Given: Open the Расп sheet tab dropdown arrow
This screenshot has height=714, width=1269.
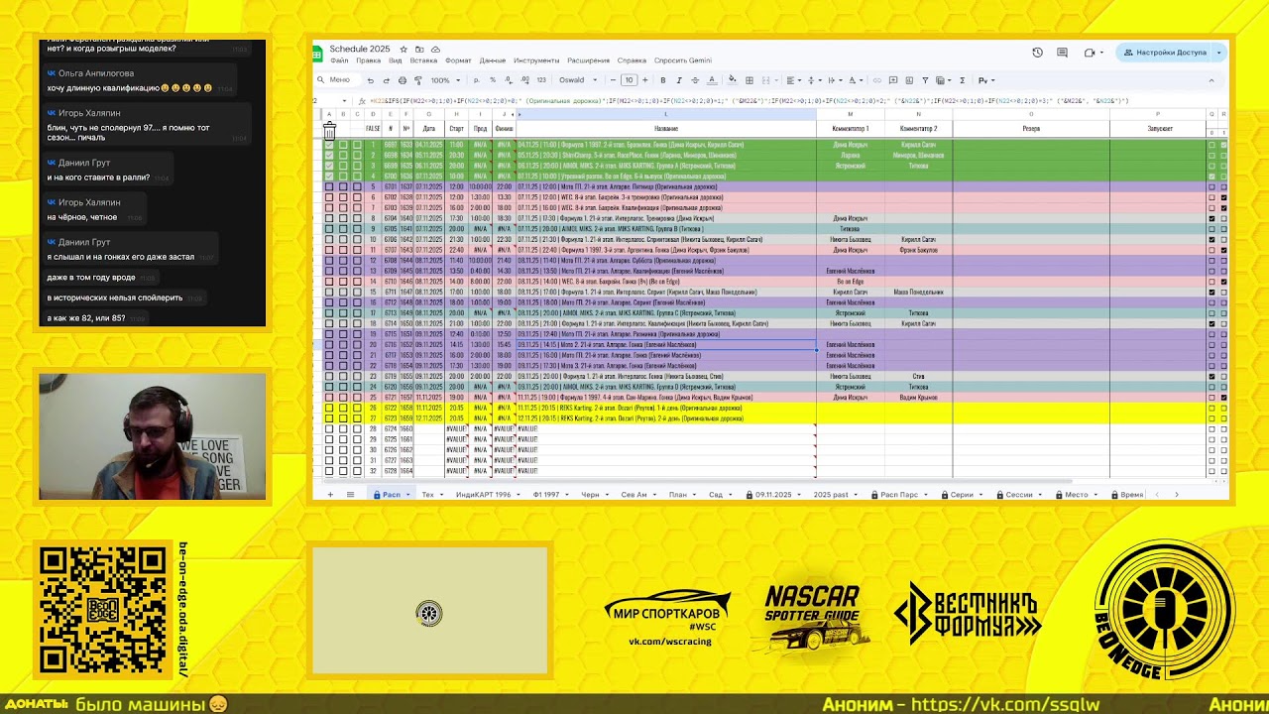Looking at the screenshot, I should point(408,495).
